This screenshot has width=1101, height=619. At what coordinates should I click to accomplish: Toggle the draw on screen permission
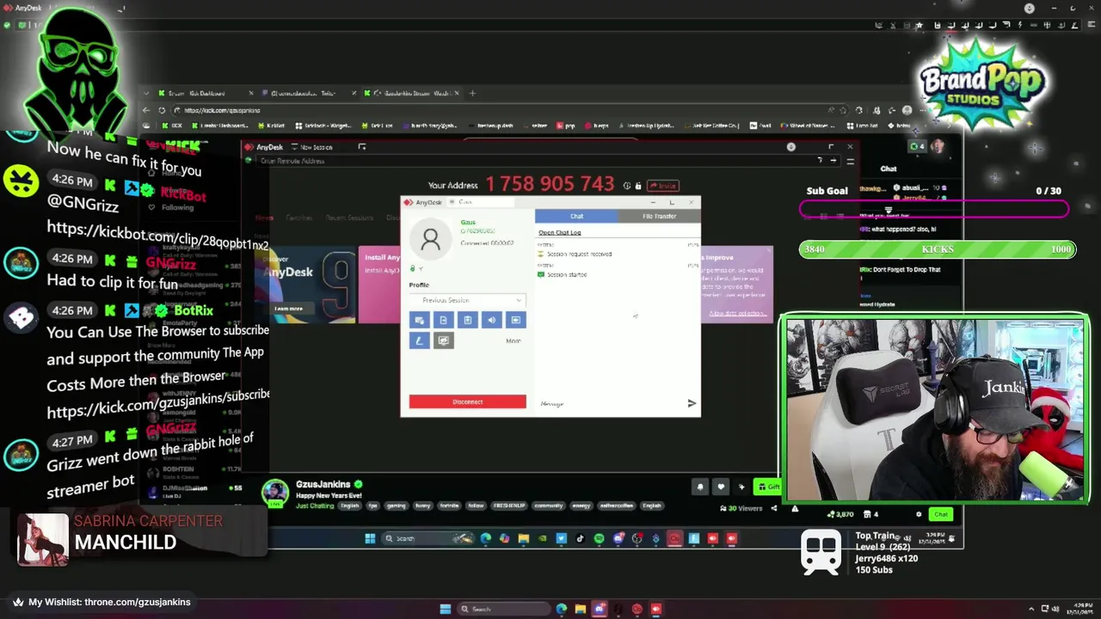[419, 340]
